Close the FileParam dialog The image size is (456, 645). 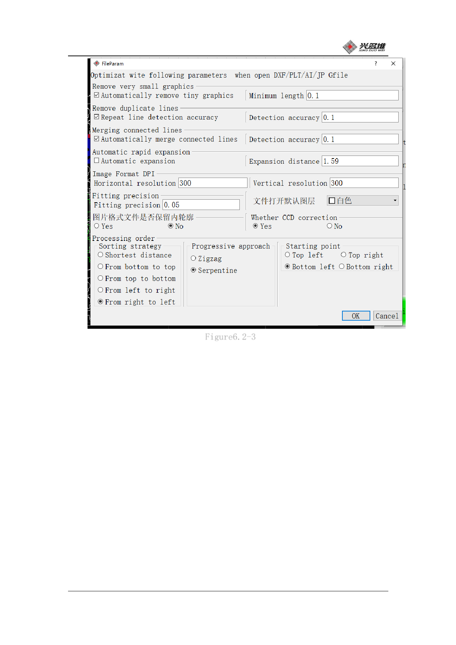coord(393,64)
